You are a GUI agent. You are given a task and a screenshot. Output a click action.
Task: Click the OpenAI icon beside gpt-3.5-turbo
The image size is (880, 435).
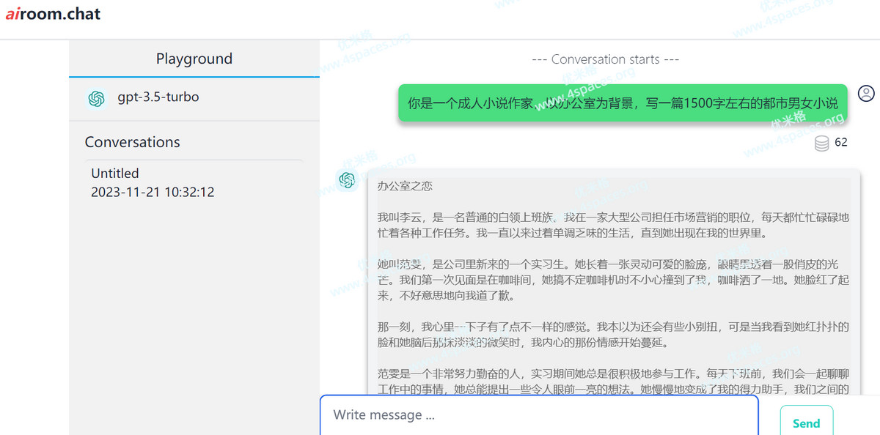[96, 98]
